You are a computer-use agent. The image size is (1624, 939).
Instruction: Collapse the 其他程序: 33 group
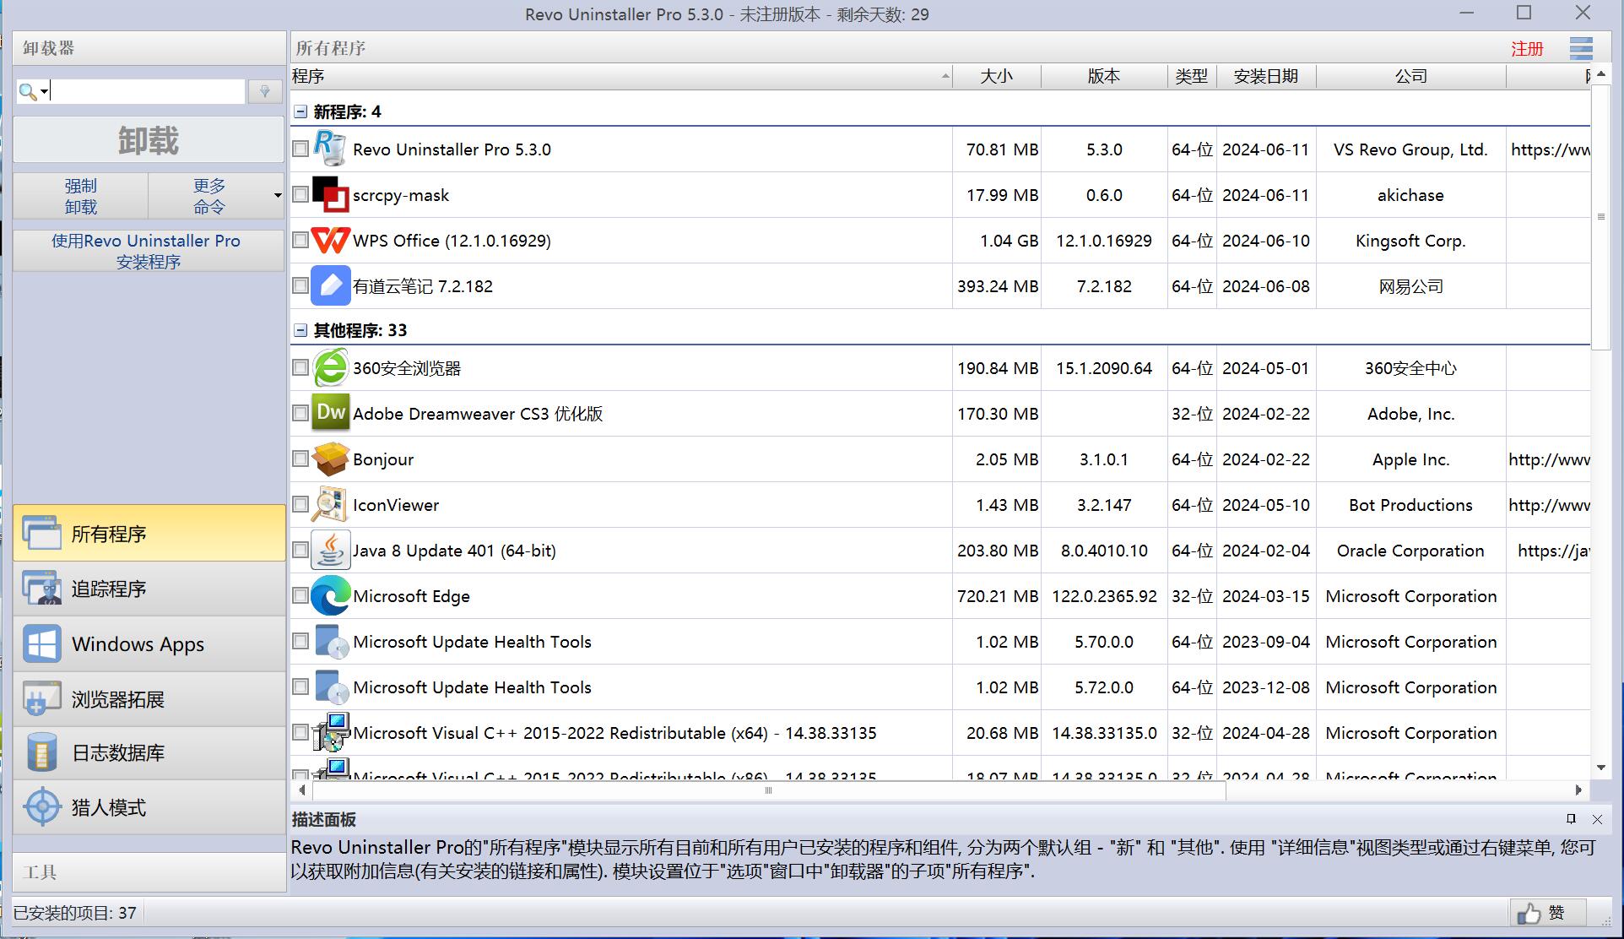click(300, 330)
